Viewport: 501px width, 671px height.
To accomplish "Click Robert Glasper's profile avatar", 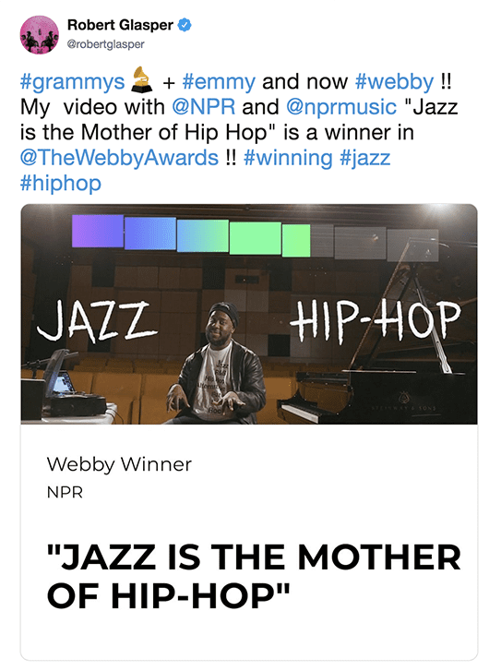I will pyautogui.click(x=40, y=35).
